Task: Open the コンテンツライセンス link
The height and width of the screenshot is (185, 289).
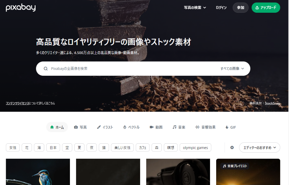Action: click(17, 103)
